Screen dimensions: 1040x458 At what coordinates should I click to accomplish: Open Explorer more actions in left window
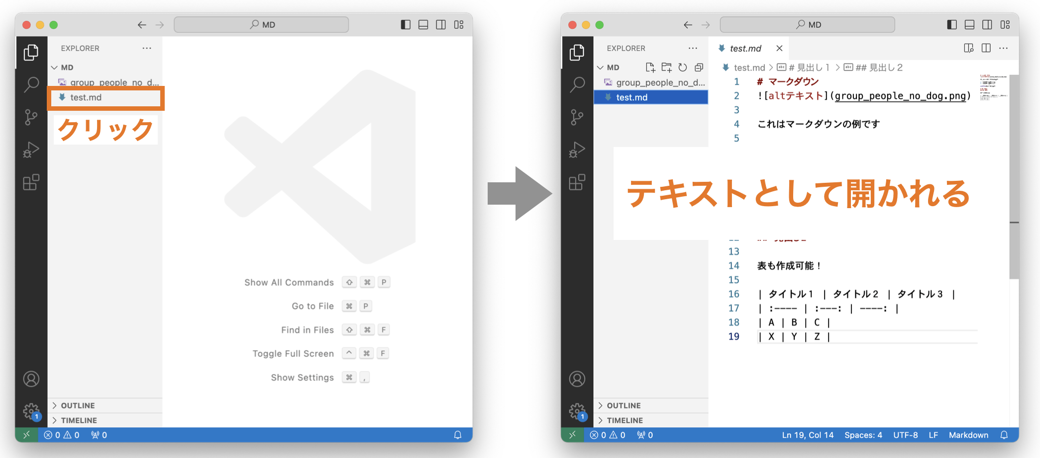click(x=147, y=48)
